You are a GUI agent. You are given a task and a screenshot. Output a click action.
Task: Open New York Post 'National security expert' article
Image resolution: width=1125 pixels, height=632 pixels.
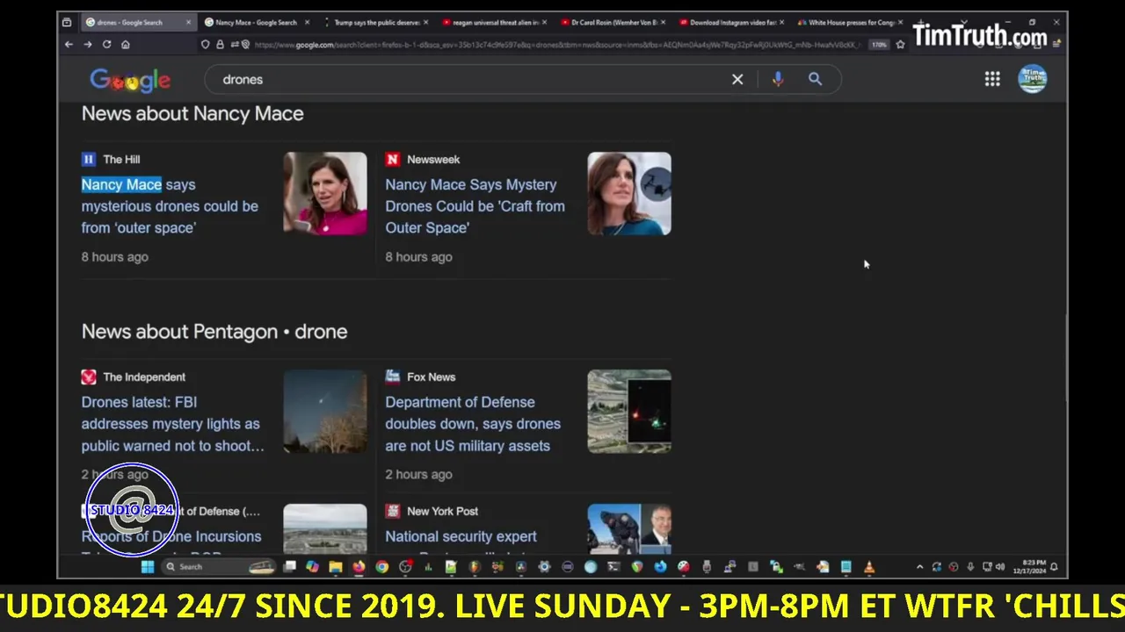coord(461,536)
